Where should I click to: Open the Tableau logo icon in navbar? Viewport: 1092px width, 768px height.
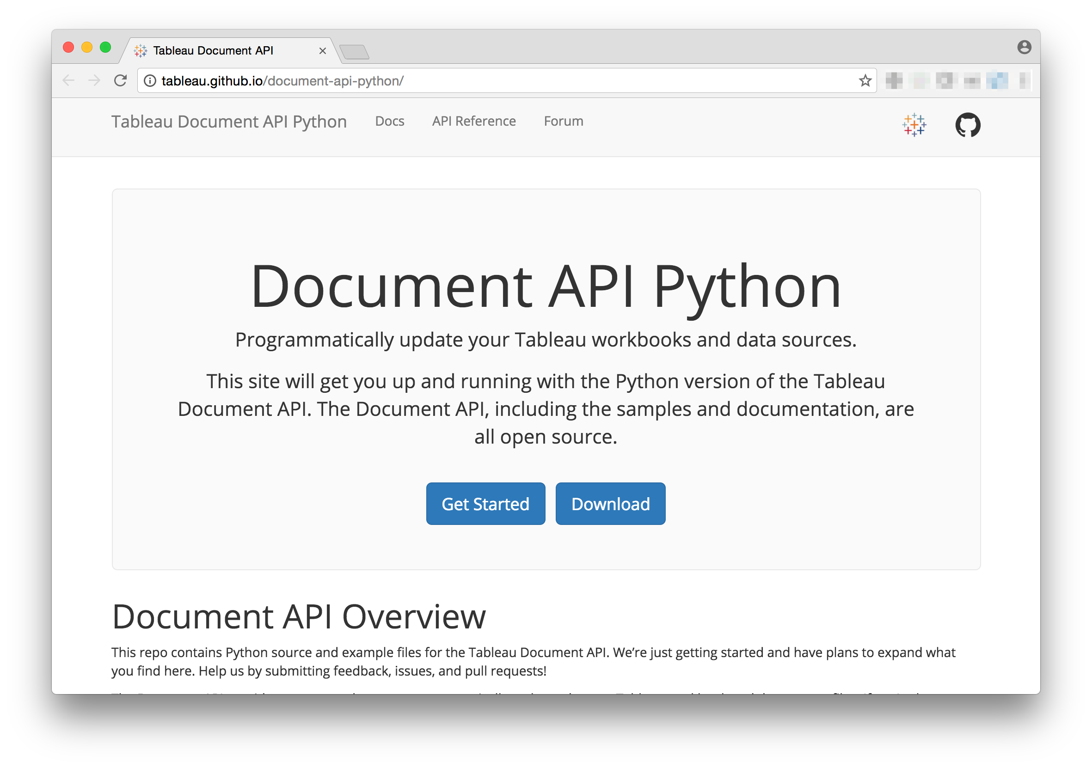[x=914, y=125]
